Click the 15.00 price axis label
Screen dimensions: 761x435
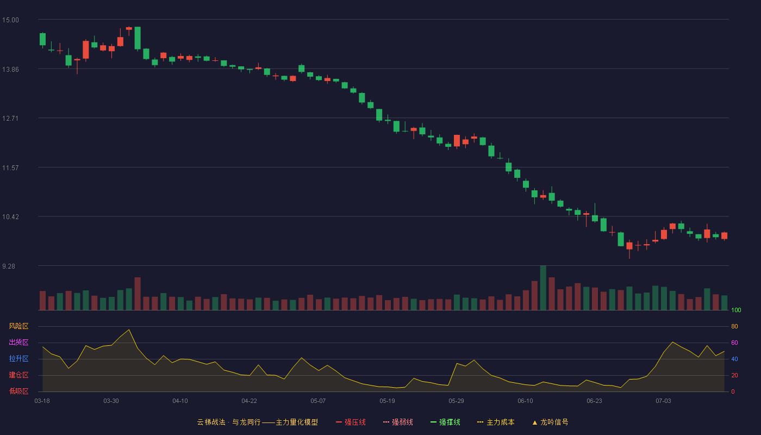(10, 20)
